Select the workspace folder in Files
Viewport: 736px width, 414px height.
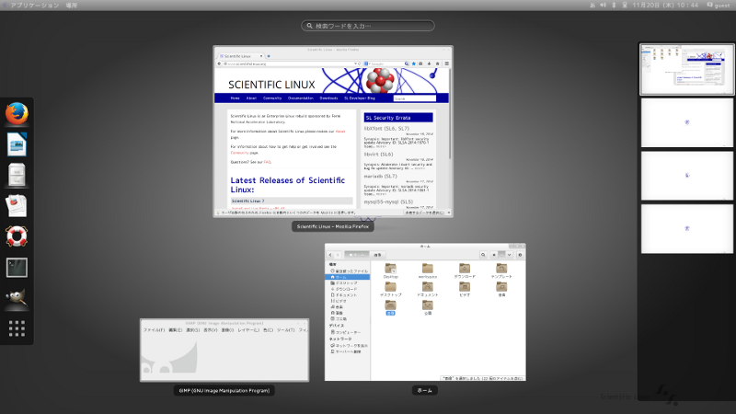427,270
